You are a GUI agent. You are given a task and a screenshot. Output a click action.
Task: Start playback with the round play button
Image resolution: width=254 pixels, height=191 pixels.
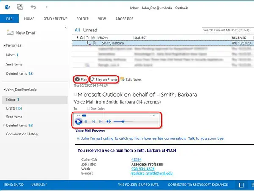tap(78, 121)
